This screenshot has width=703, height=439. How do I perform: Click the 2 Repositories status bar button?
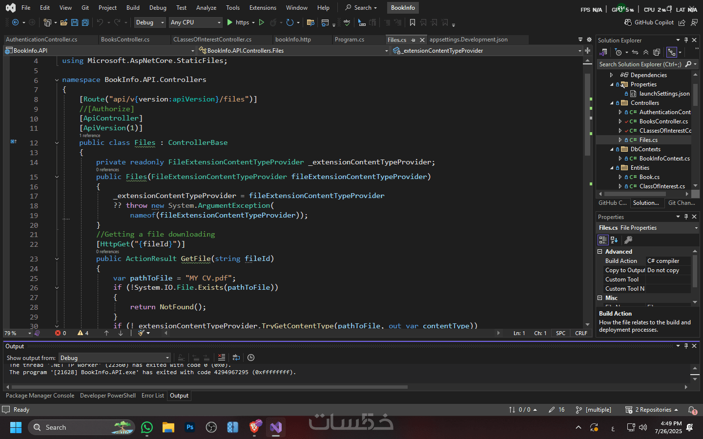(652, 410)
